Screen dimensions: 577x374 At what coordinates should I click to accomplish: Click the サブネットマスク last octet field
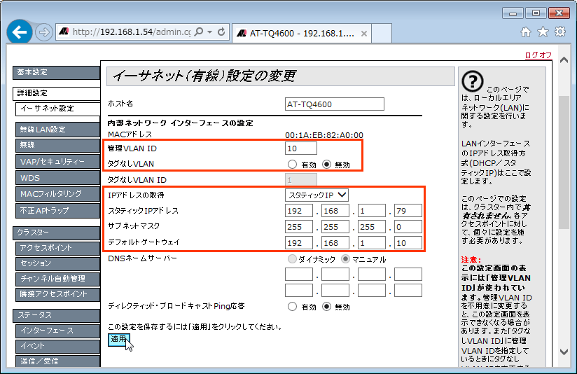[408, 227]
